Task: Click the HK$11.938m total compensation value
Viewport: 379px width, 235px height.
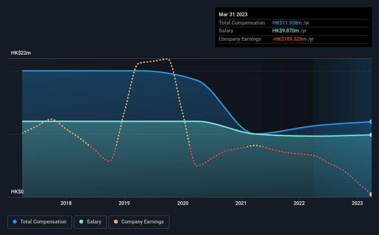Action: pyautogui.click(x=287, y=23)
